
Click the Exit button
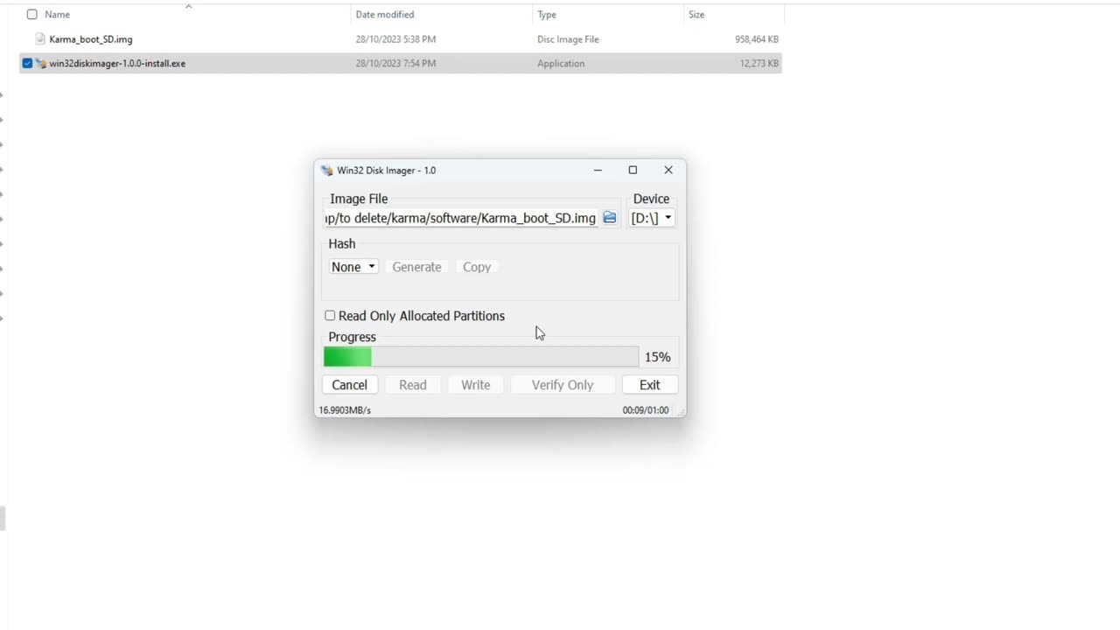point(649,385)
